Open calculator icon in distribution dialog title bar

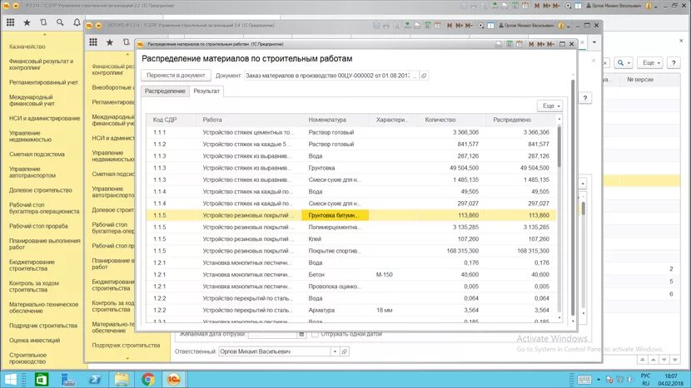coord(510,44)
